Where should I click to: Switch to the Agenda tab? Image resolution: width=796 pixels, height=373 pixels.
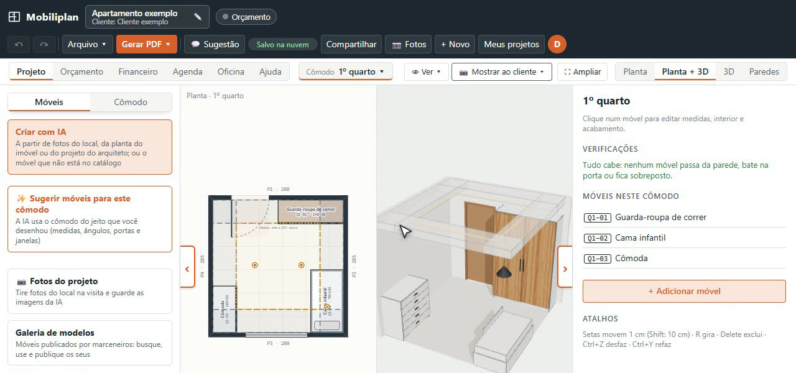click(x=187, y=71)
